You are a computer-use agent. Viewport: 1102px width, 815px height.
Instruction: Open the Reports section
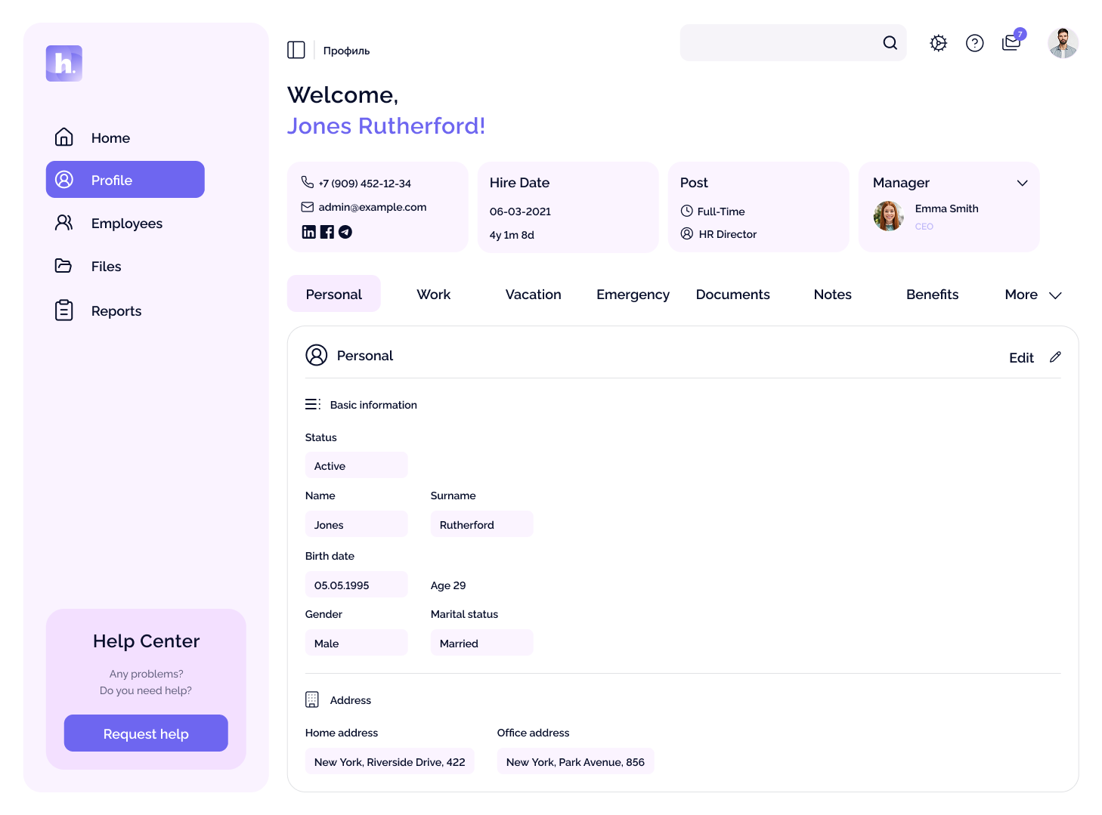point(116,310)
